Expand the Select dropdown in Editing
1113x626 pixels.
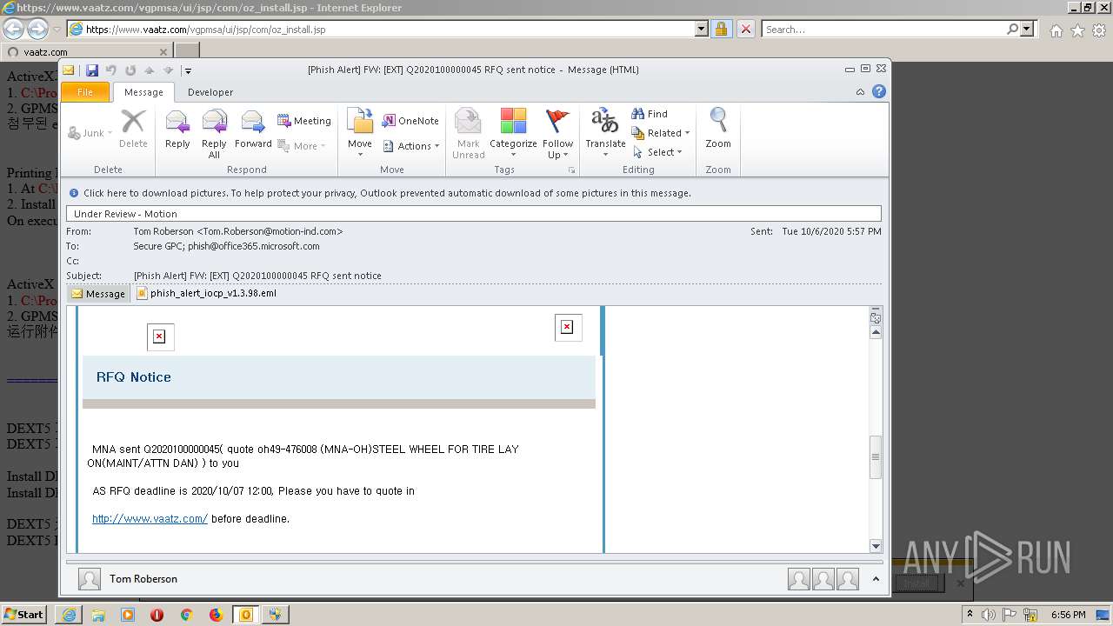[657, 152]
